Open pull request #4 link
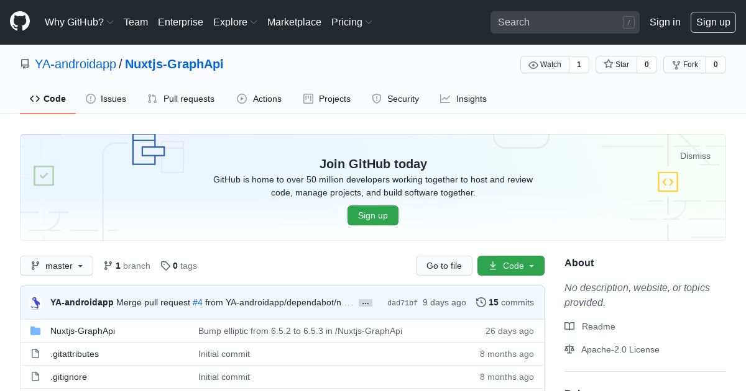 (x=198, y=302)
